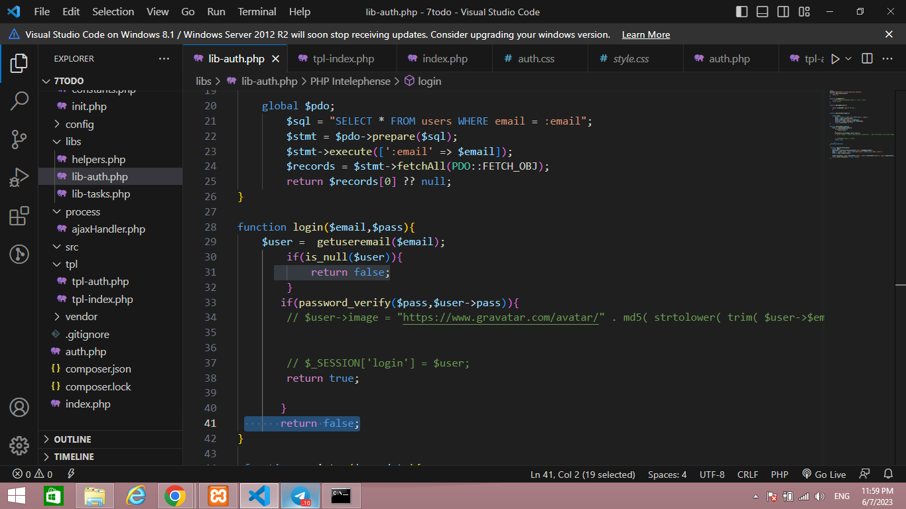Open the Extensions view icon
The height and width of the screenshot is (509, 906).
pos(19,216)
